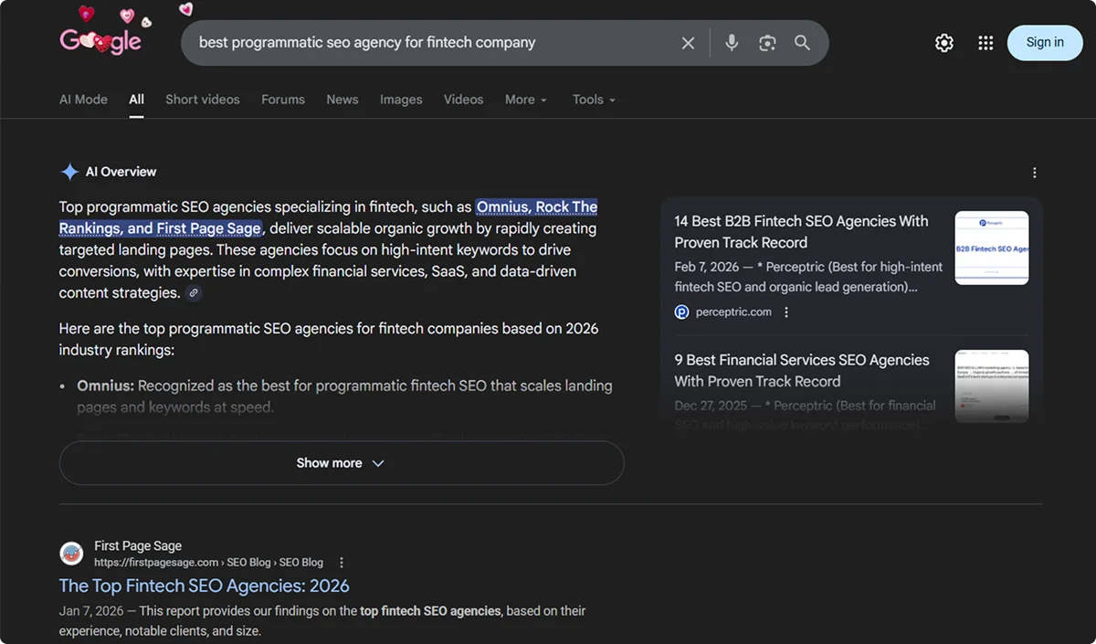Switch to the AI Mode tab
Viewport: 1096px width, 644px height.
click(x=83, y=100)
